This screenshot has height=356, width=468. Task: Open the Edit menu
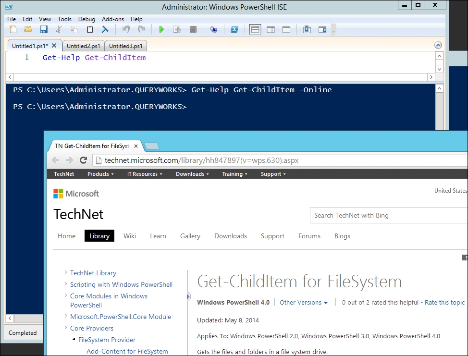point(27,19)
